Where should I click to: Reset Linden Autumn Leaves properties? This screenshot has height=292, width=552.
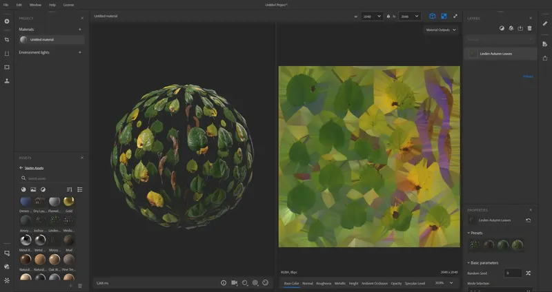click(529, 220)
